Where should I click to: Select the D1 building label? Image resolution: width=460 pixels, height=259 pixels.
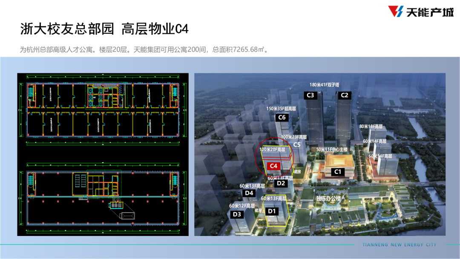point(272,211)
